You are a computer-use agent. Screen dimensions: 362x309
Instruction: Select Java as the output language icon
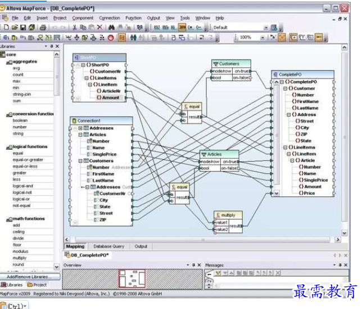click(x=182, y=27)
